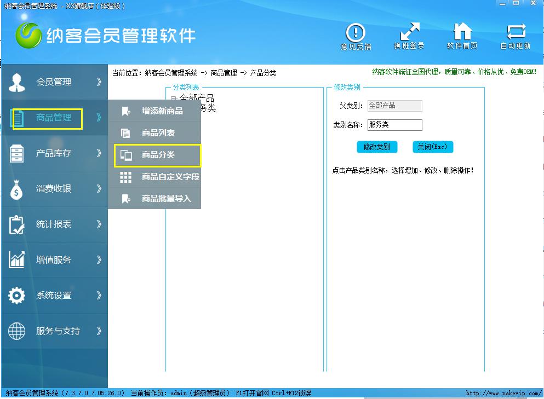
Task: Click the 会员管理 person icon in sidebar
Action: pos(17,82)
